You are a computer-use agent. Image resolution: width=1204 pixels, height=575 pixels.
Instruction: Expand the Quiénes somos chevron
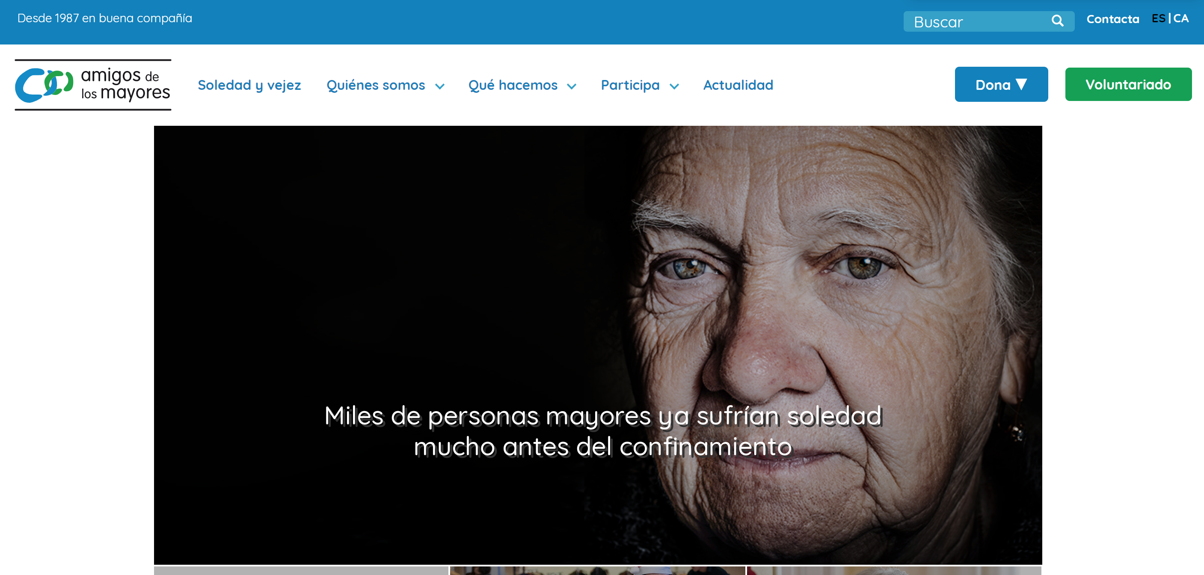pyautogui.click(x=439, y=86)
